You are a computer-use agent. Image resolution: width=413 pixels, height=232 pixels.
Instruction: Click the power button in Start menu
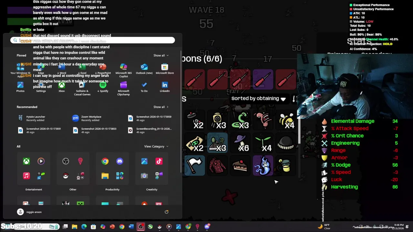pos(166,212)
